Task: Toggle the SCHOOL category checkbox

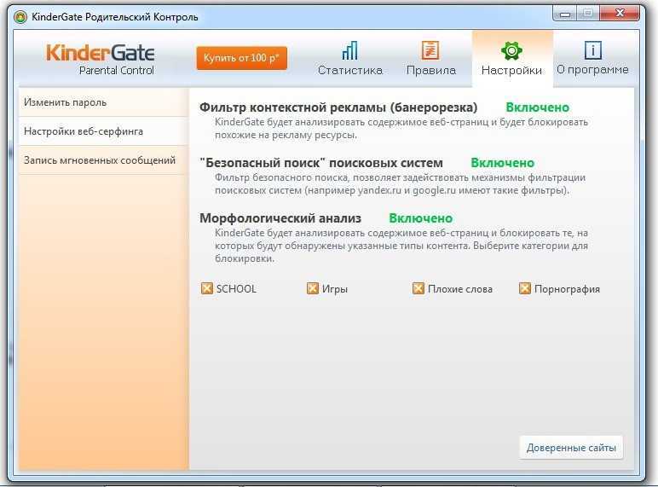Action: (206, 288)
